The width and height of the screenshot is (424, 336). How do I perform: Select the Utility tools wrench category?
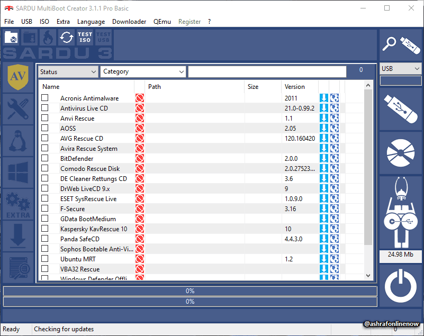(x=18, y=109)
